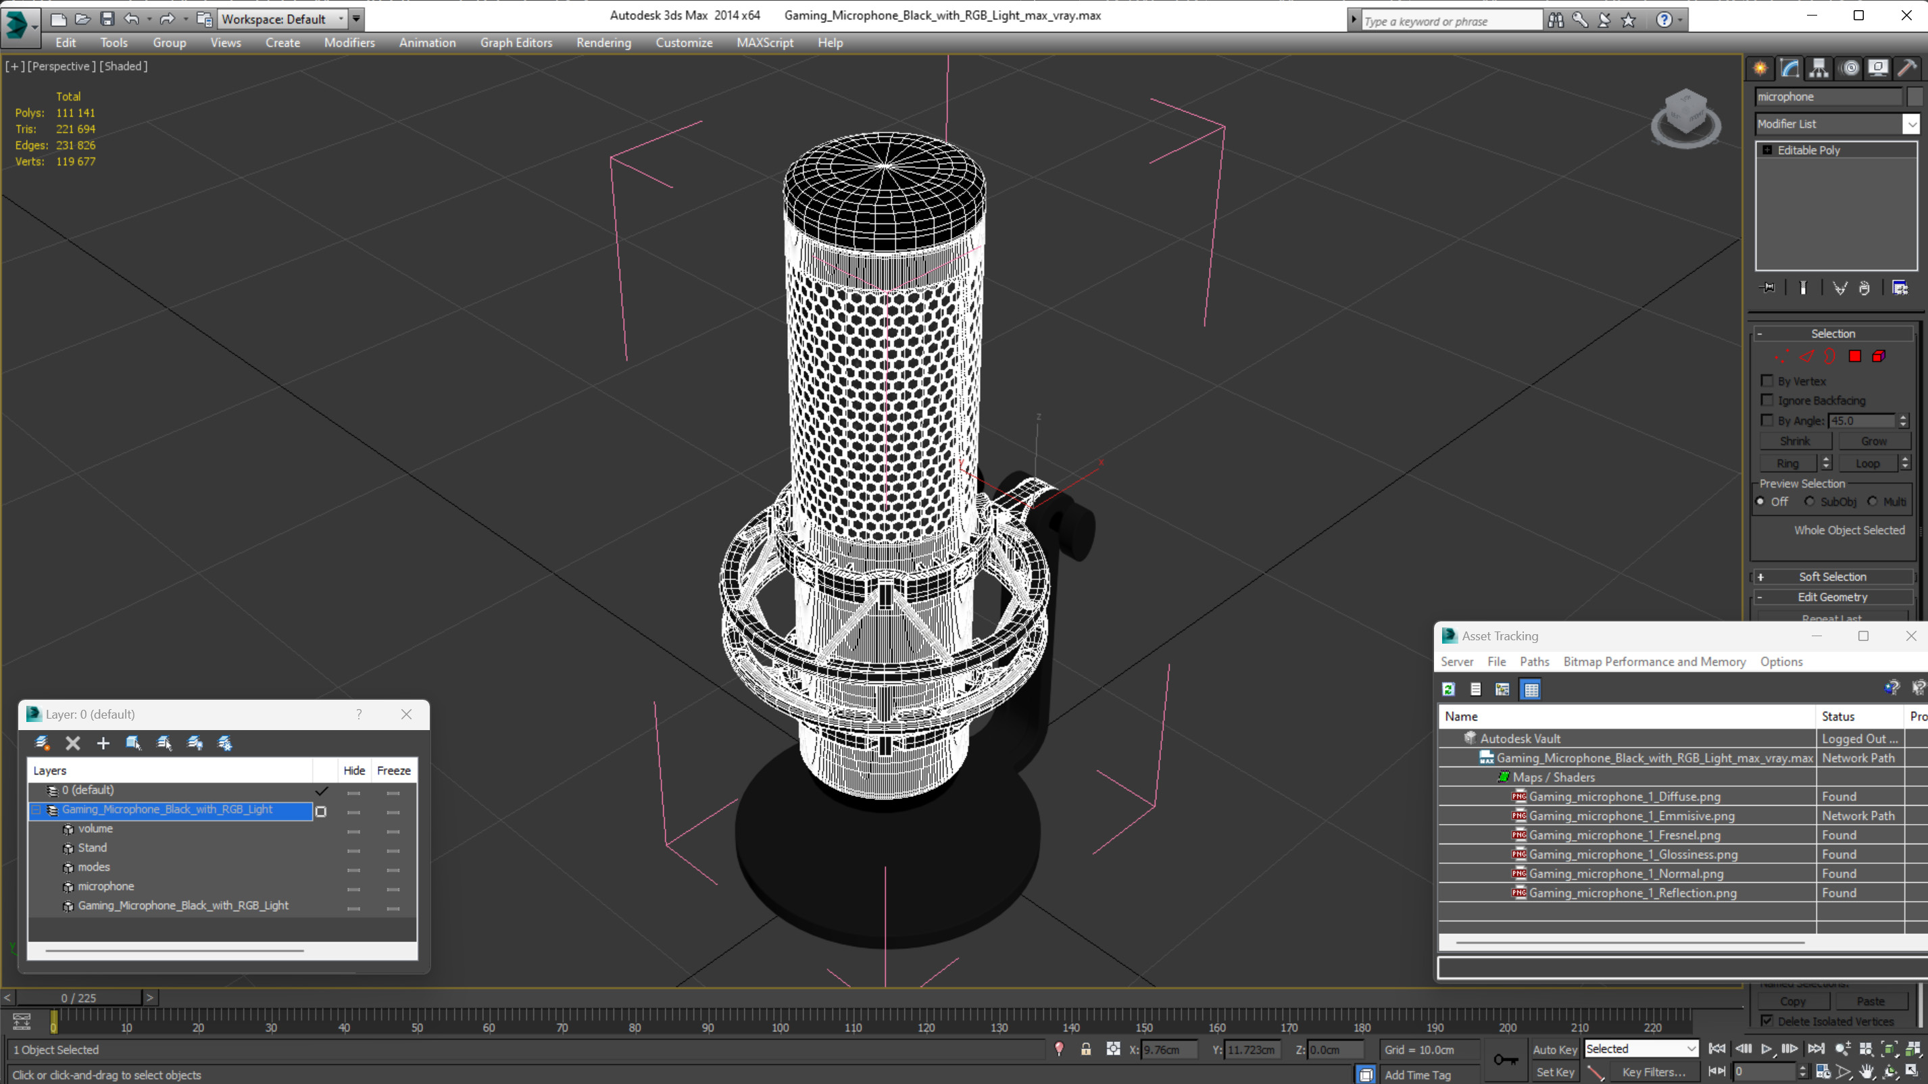Image resolution: width=1928 pixels, height=1084 pixels.
Task: Open the Selected key mode dropdown
Action: [x=1641, y=1049]
